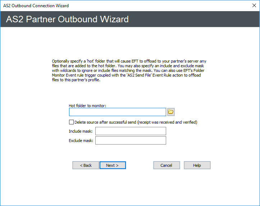The height and width of the screenshot is (206, 260).
Task: Click the 'AS2 Partner Outbound Wizard' header banner
Action: coord(68,19)
